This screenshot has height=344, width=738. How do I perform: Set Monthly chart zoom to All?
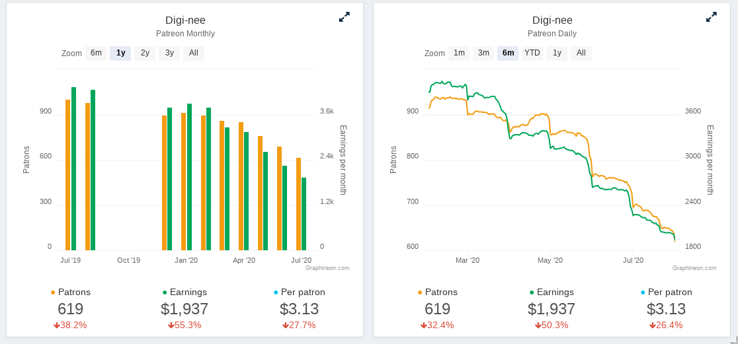pos(194,53)
